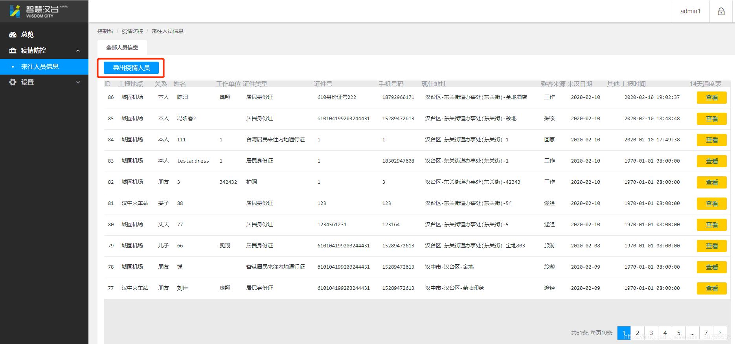Select current page 1 in pagination

click(624, 333)
